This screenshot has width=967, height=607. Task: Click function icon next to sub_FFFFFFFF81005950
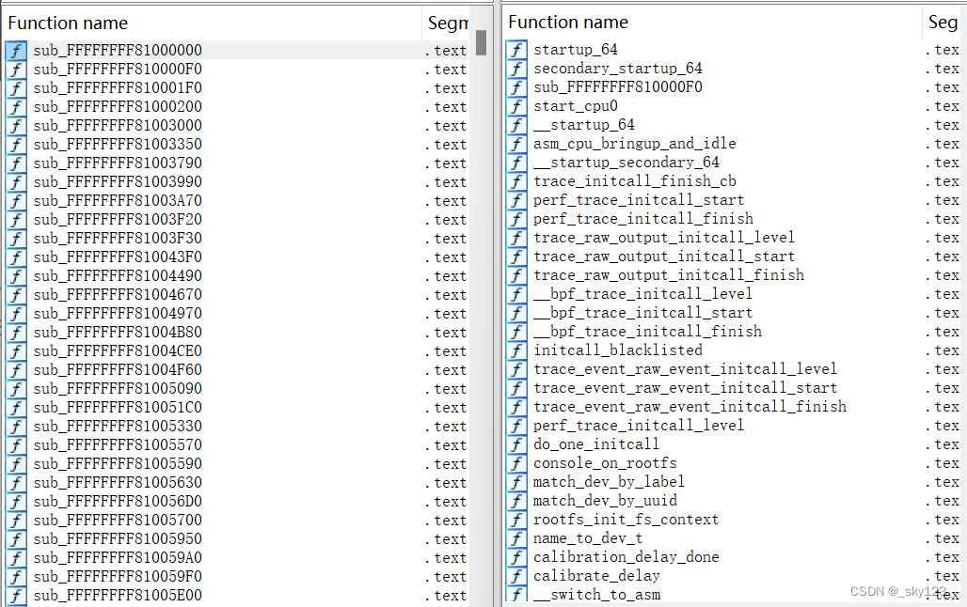tap(16, 539)
